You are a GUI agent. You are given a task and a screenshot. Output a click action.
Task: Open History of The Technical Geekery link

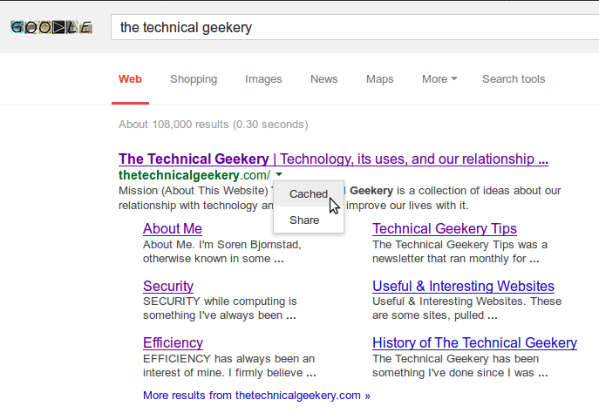tap(474, 342)
